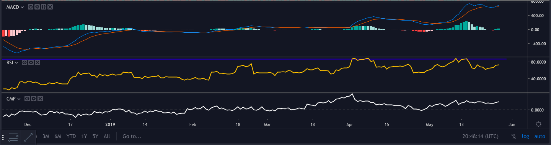Expand the CMF indicator dropdown
This screenshot has width=551, height=145.
coord(19,99)
